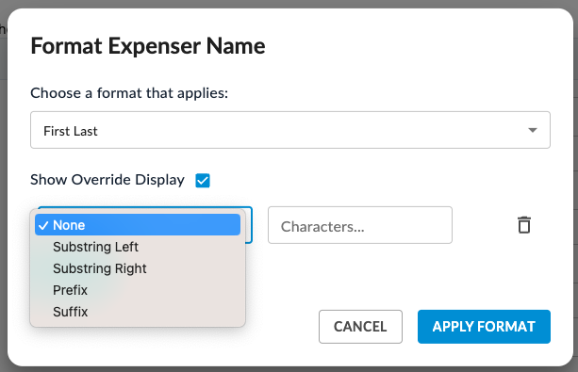
Task: Toggle the Show Override Display checkbox
Action: tap(203, 181)
